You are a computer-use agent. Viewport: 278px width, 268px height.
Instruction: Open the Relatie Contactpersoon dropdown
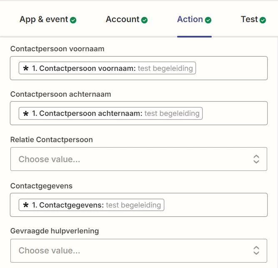[x=133, y=159]
